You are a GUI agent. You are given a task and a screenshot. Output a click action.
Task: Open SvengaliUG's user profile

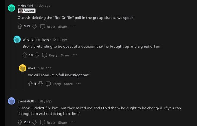click(26, 101)
